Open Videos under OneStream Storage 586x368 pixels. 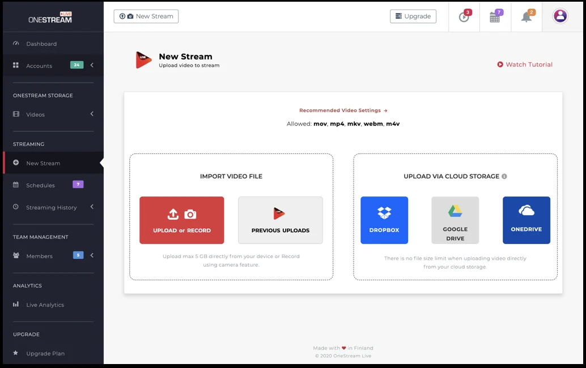point(53,114)
